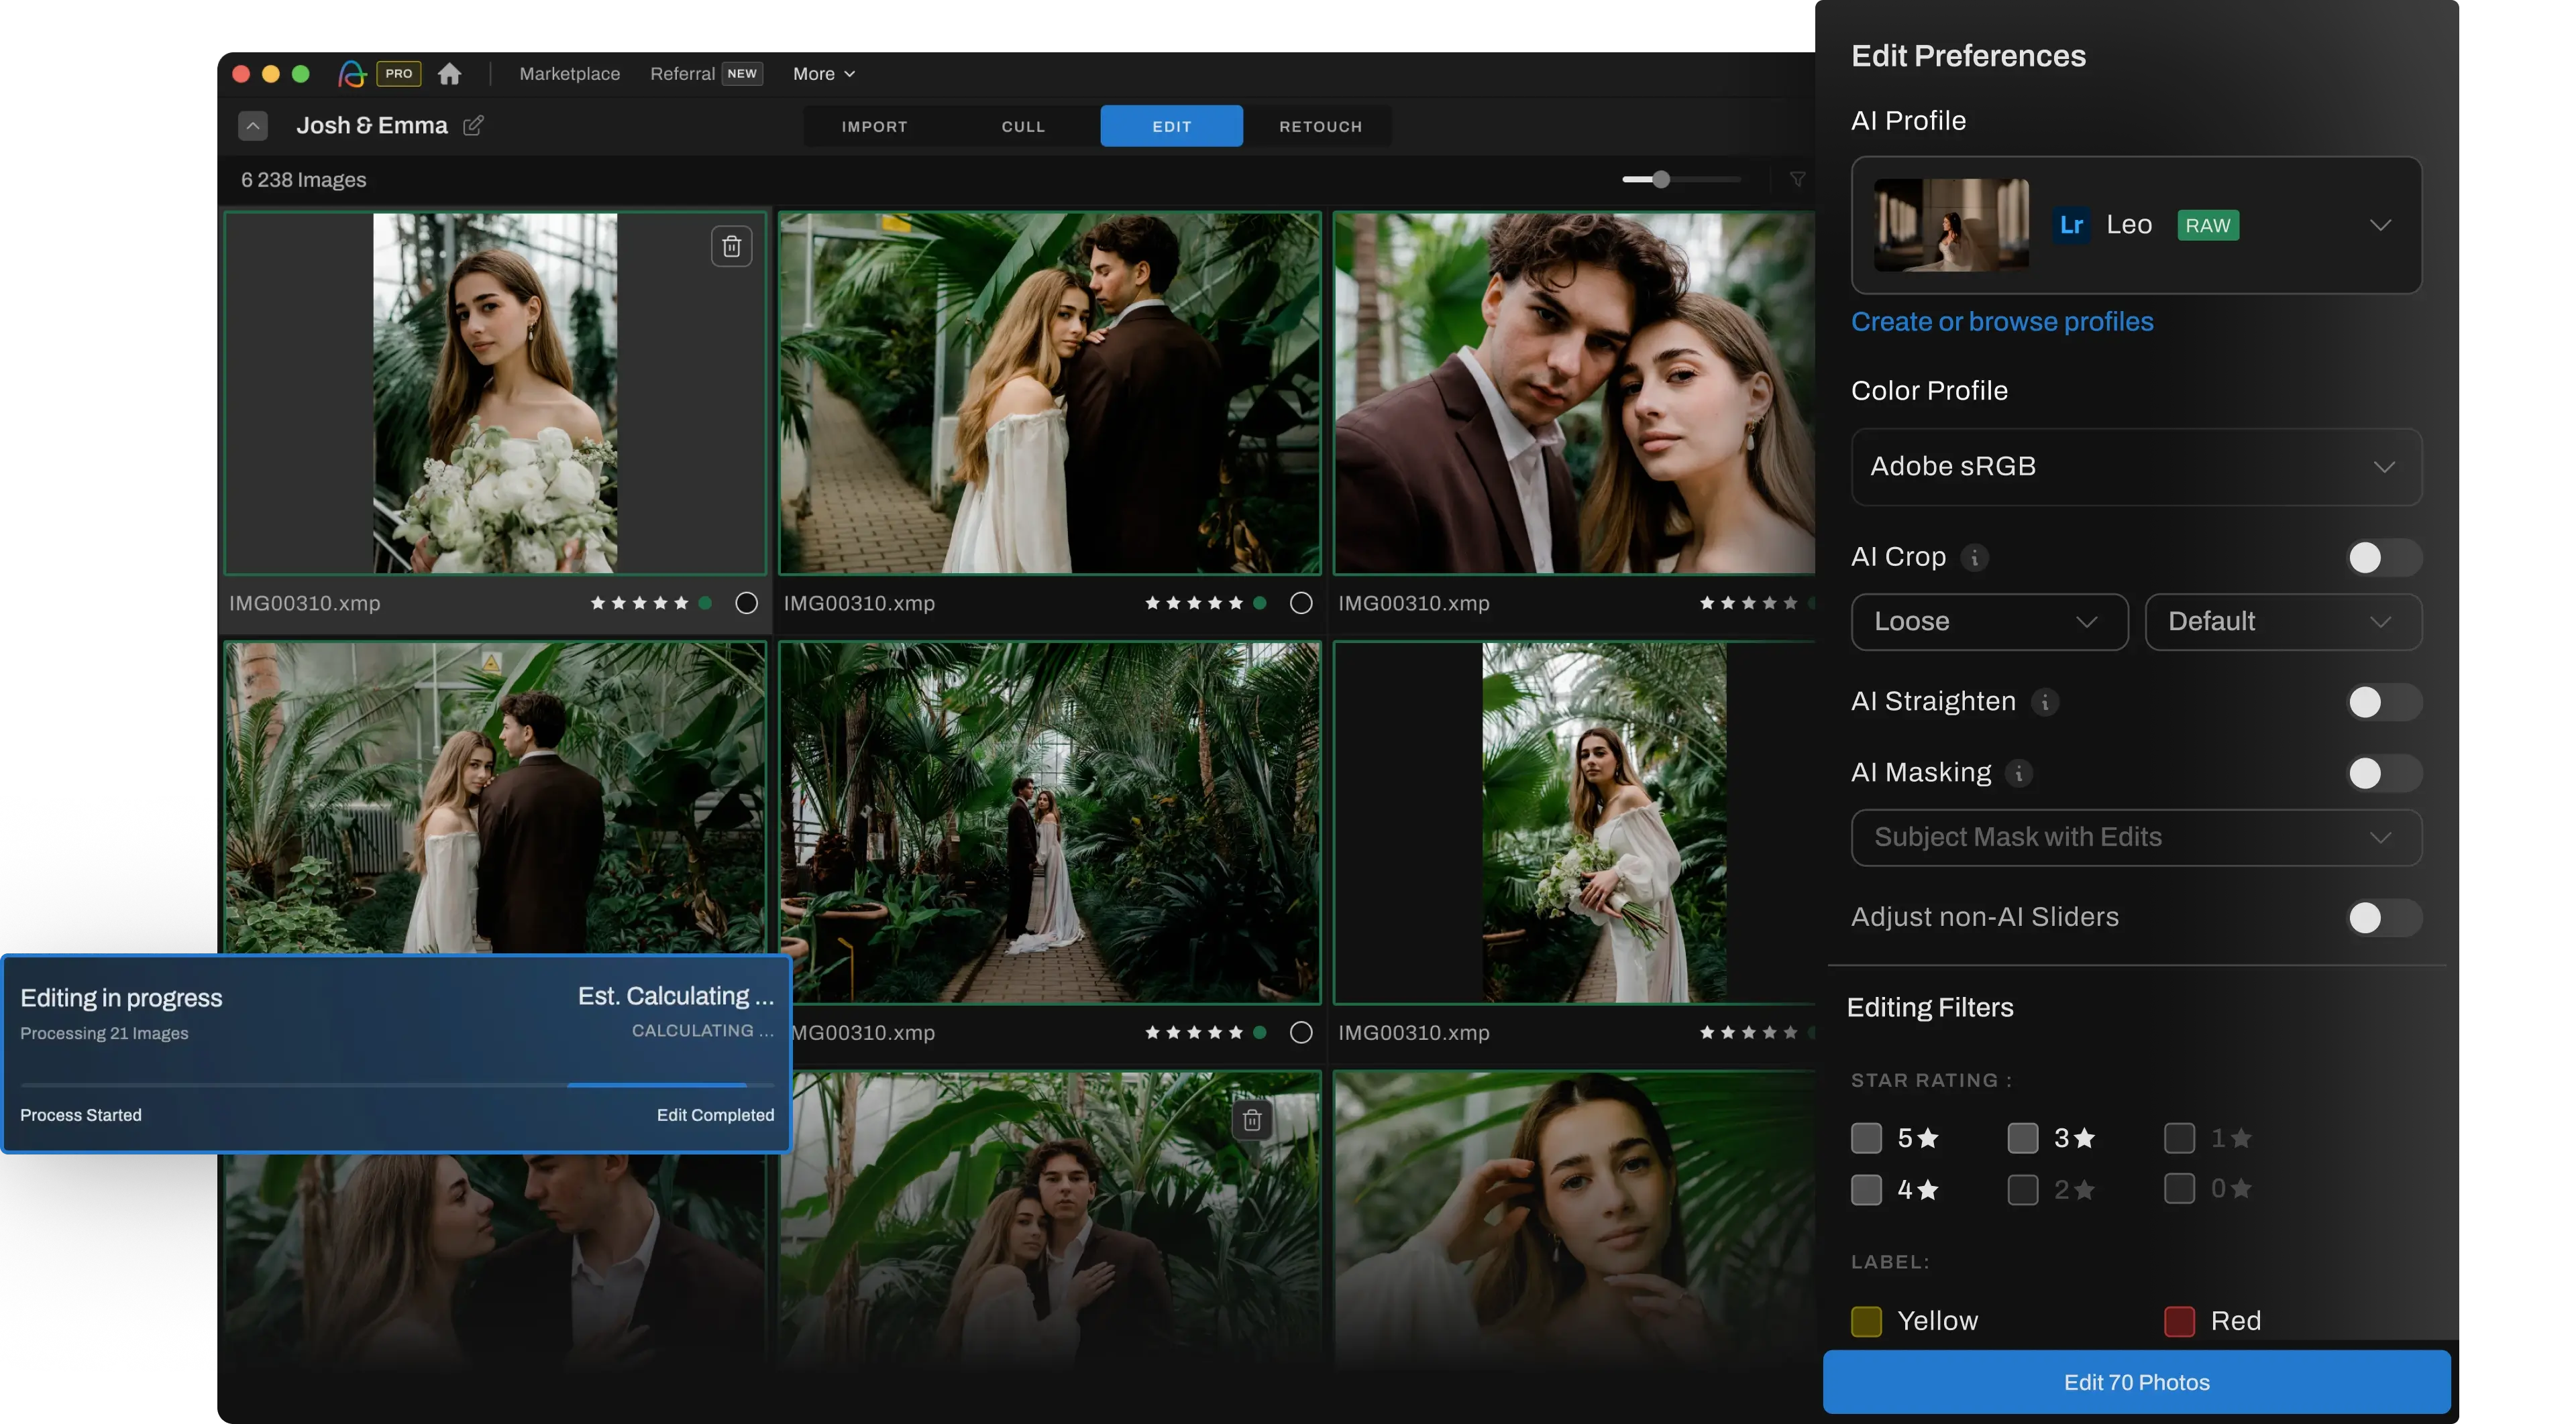
Task: Check the 5 star rating filter
Action: coord(1866,1138)
